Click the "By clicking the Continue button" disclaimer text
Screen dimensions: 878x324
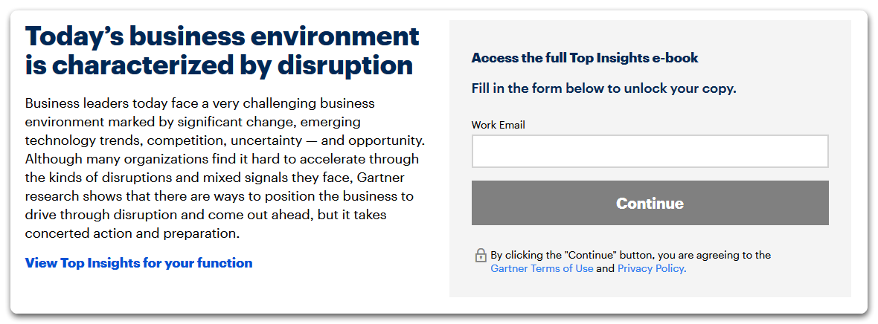630,255
